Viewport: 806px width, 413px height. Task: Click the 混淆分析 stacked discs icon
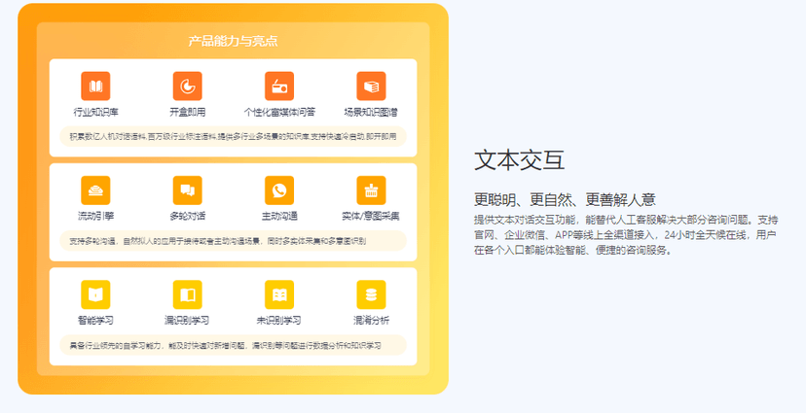[371, 294]
